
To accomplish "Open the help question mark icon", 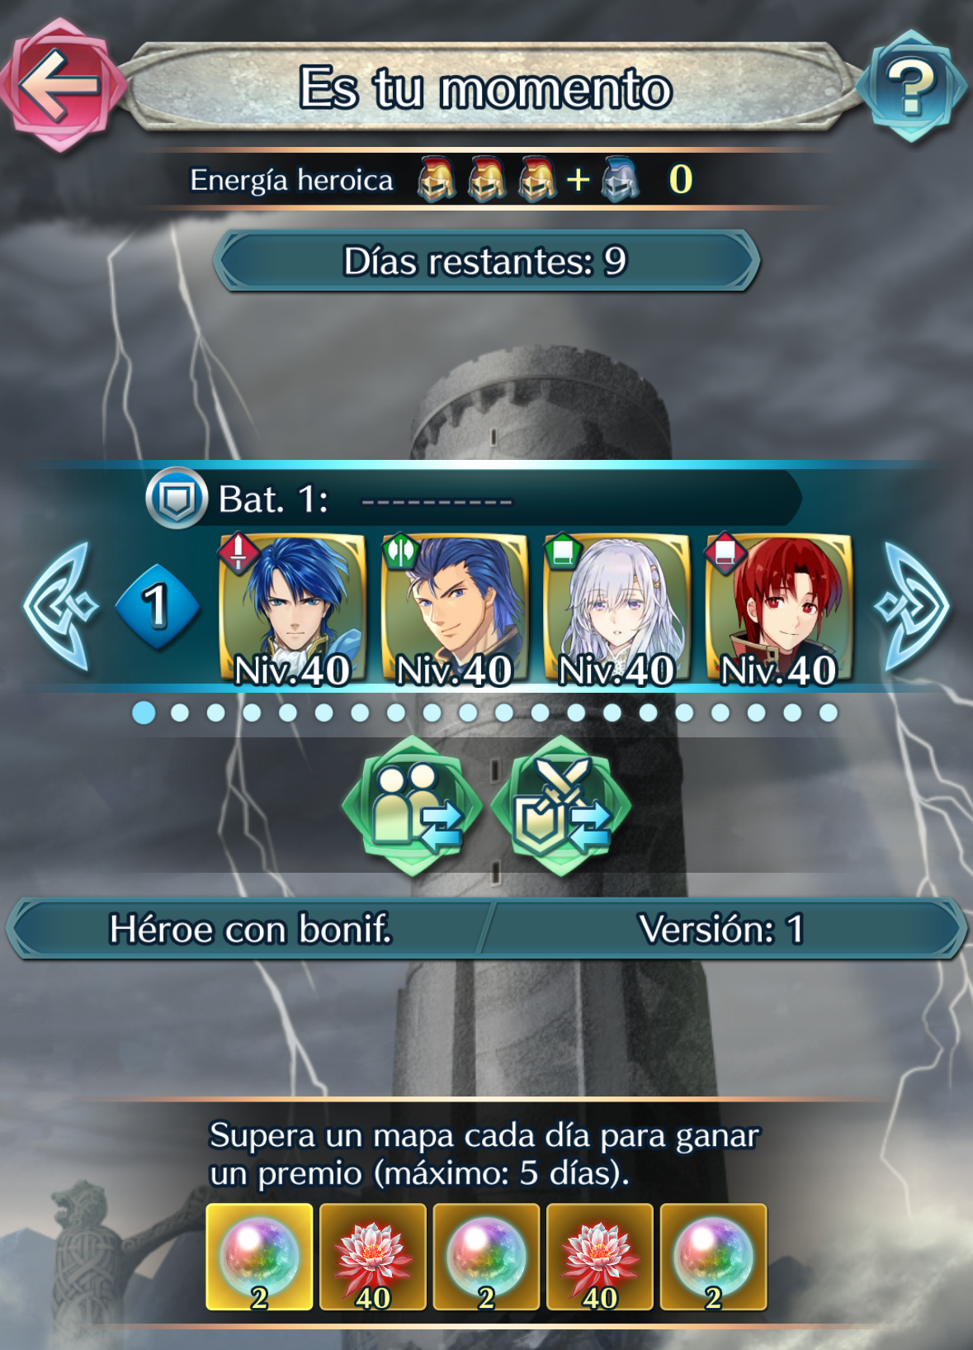I will click(x=911, y=86).
